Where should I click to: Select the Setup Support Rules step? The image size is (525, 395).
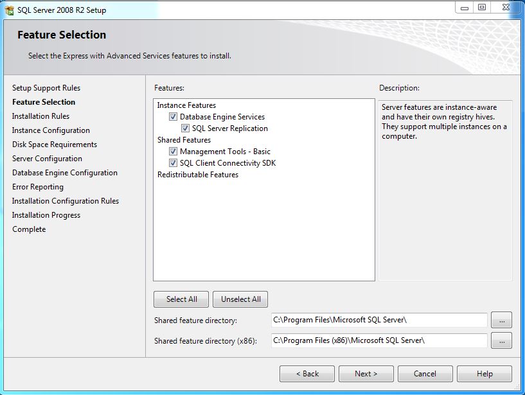coord(46,87)
